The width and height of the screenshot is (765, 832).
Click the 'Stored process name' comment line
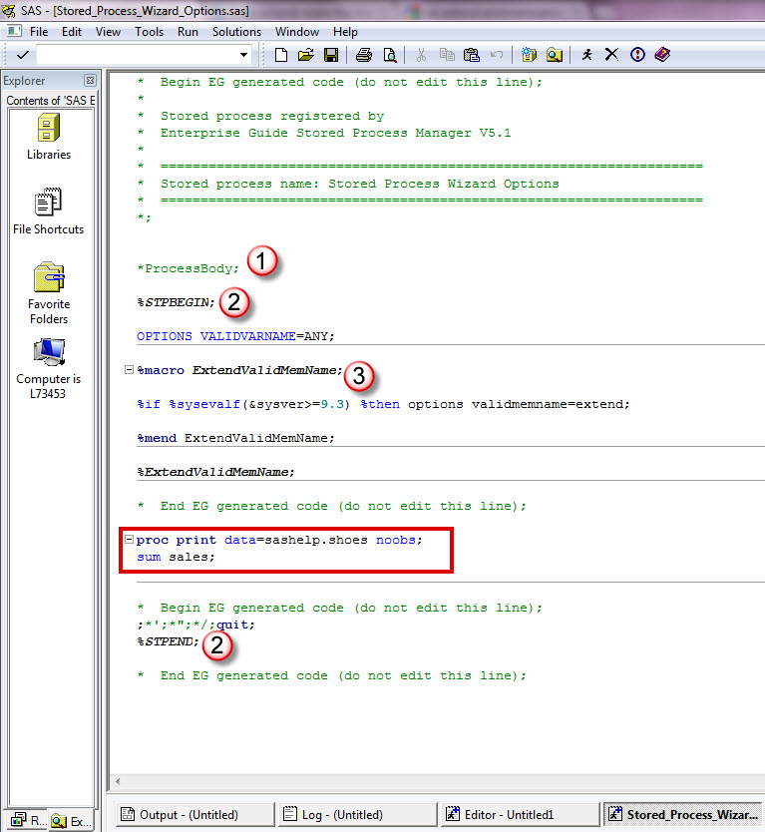pyautogui.click(x=348, y=184)
